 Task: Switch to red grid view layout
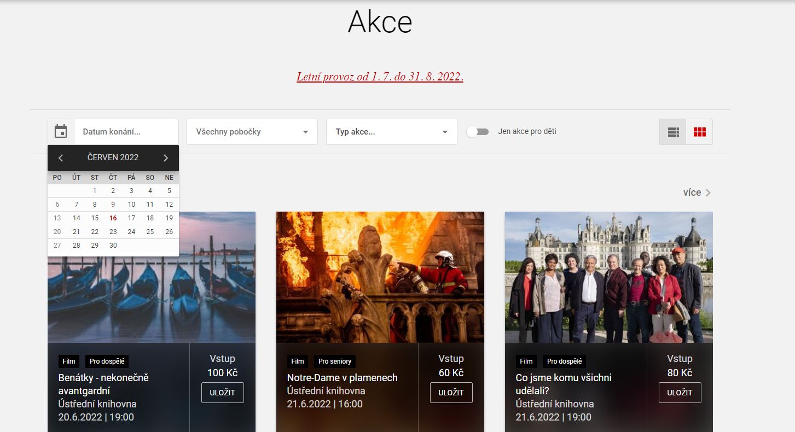pos(699,132)
